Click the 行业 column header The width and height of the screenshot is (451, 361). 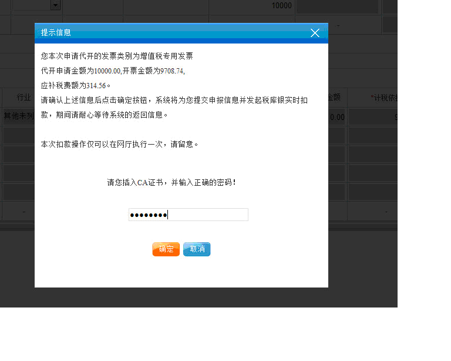pos(23,98)
